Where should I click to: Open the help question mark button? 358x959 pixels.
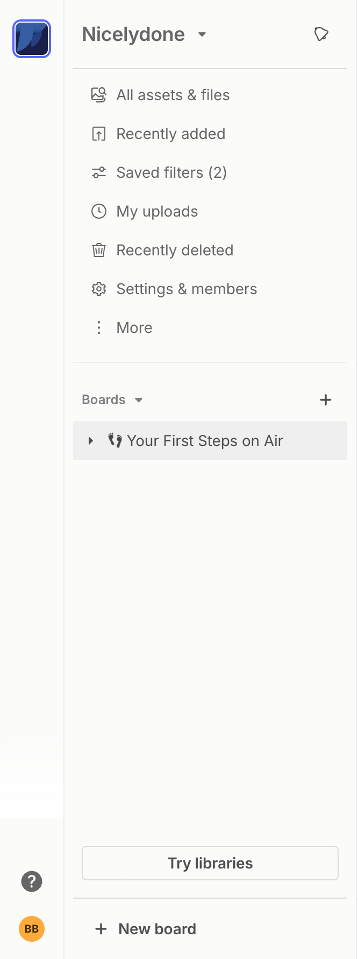point(31,881)
